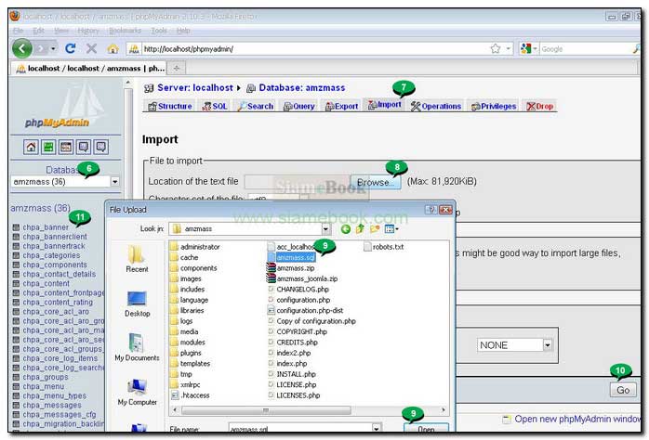Open Search tab

coord(255,106)
